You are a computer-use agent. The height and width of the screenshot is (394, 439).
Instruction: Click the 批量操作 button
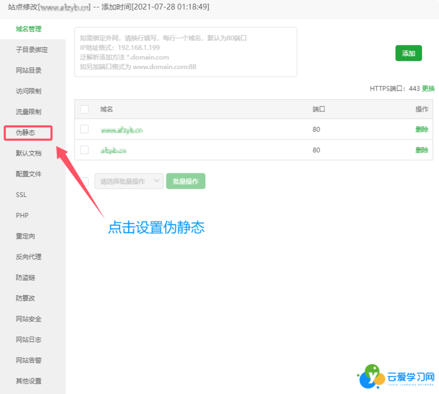(185, 181)
